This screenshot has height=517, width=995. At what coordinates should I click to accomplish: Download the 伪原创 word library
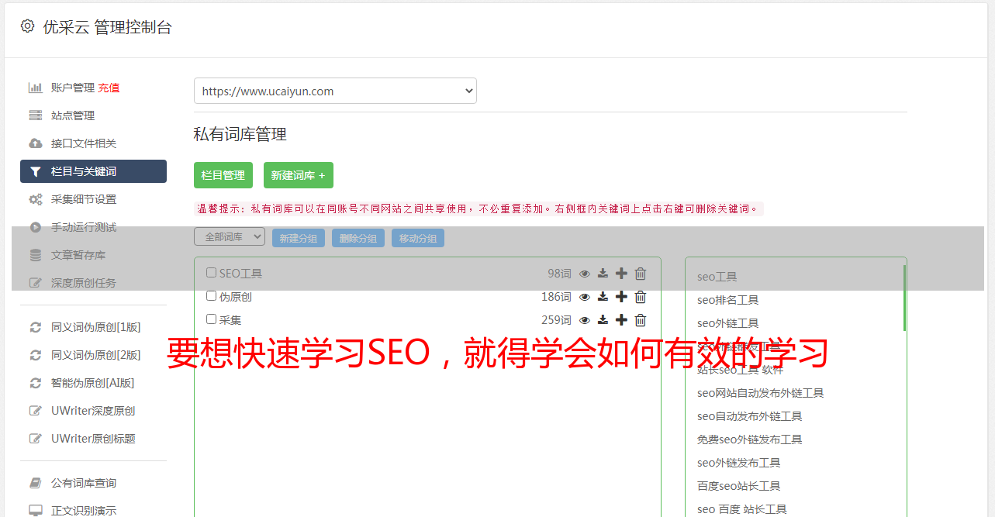[x=603, y=297]
